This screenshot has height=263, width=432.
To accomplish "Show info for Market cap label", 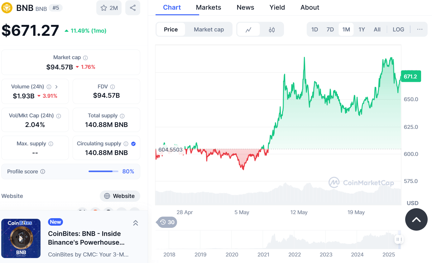I will pyautogui.click(x=85, y=58).
